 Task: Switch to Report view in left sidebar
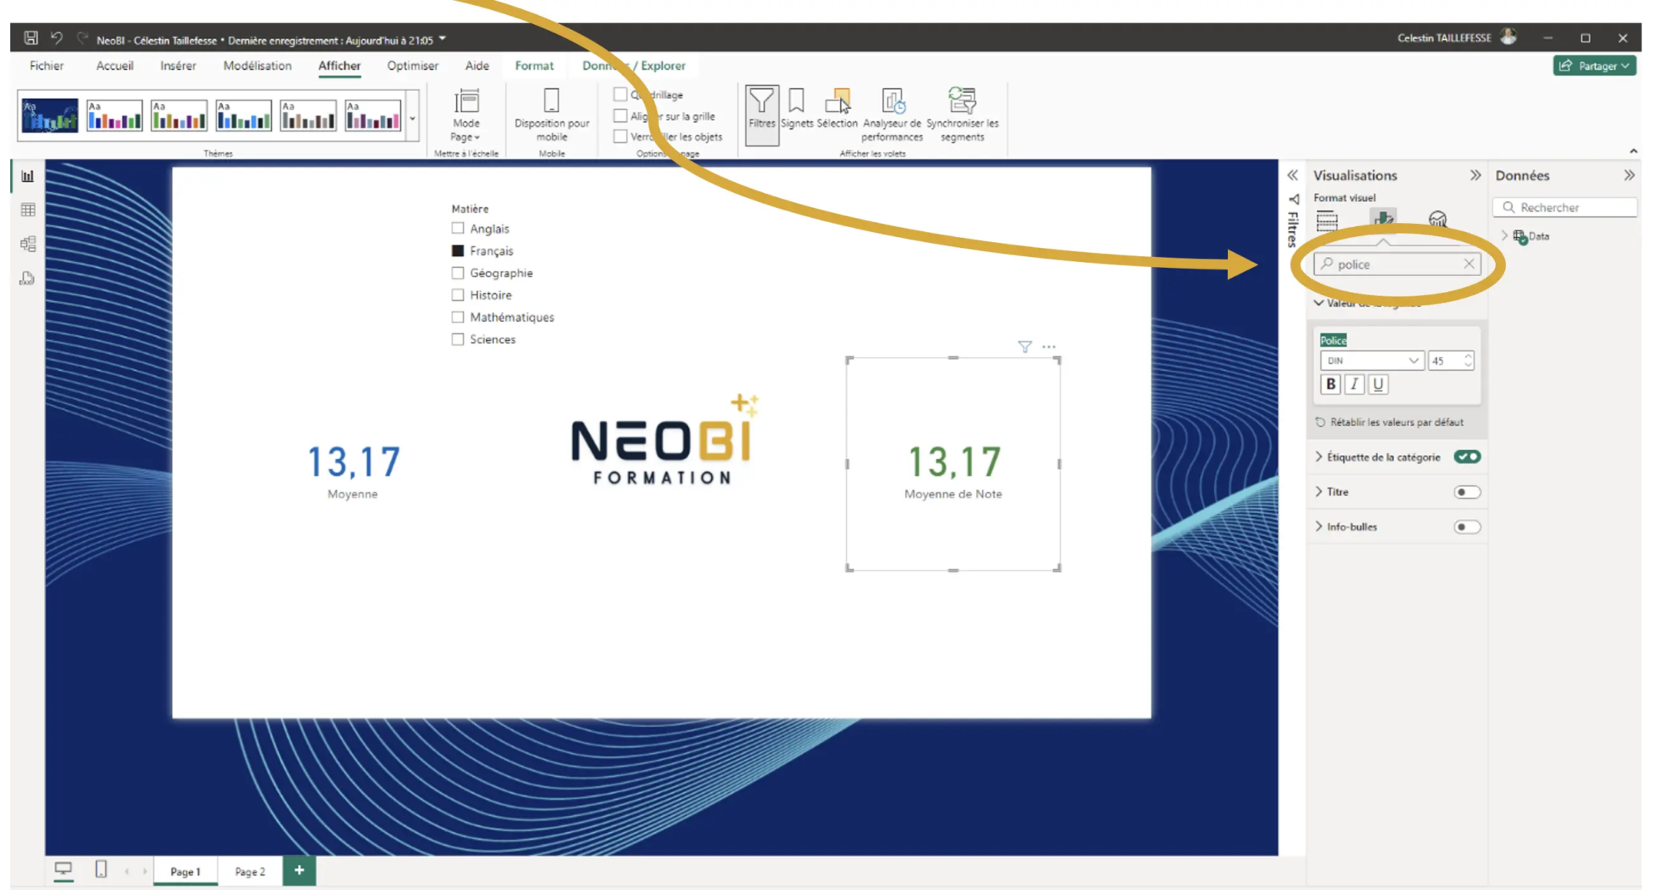tap(27, 176)
